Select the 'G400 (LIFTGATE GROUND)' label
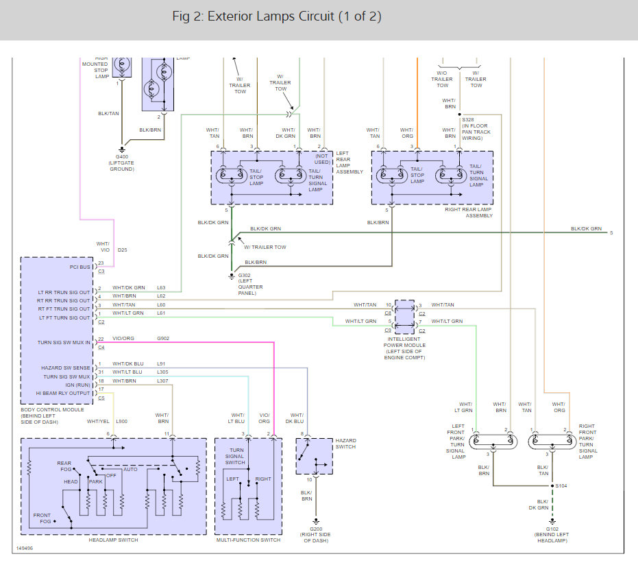The height and width of the screenshot is (565, 638). [x=122, y=163]
